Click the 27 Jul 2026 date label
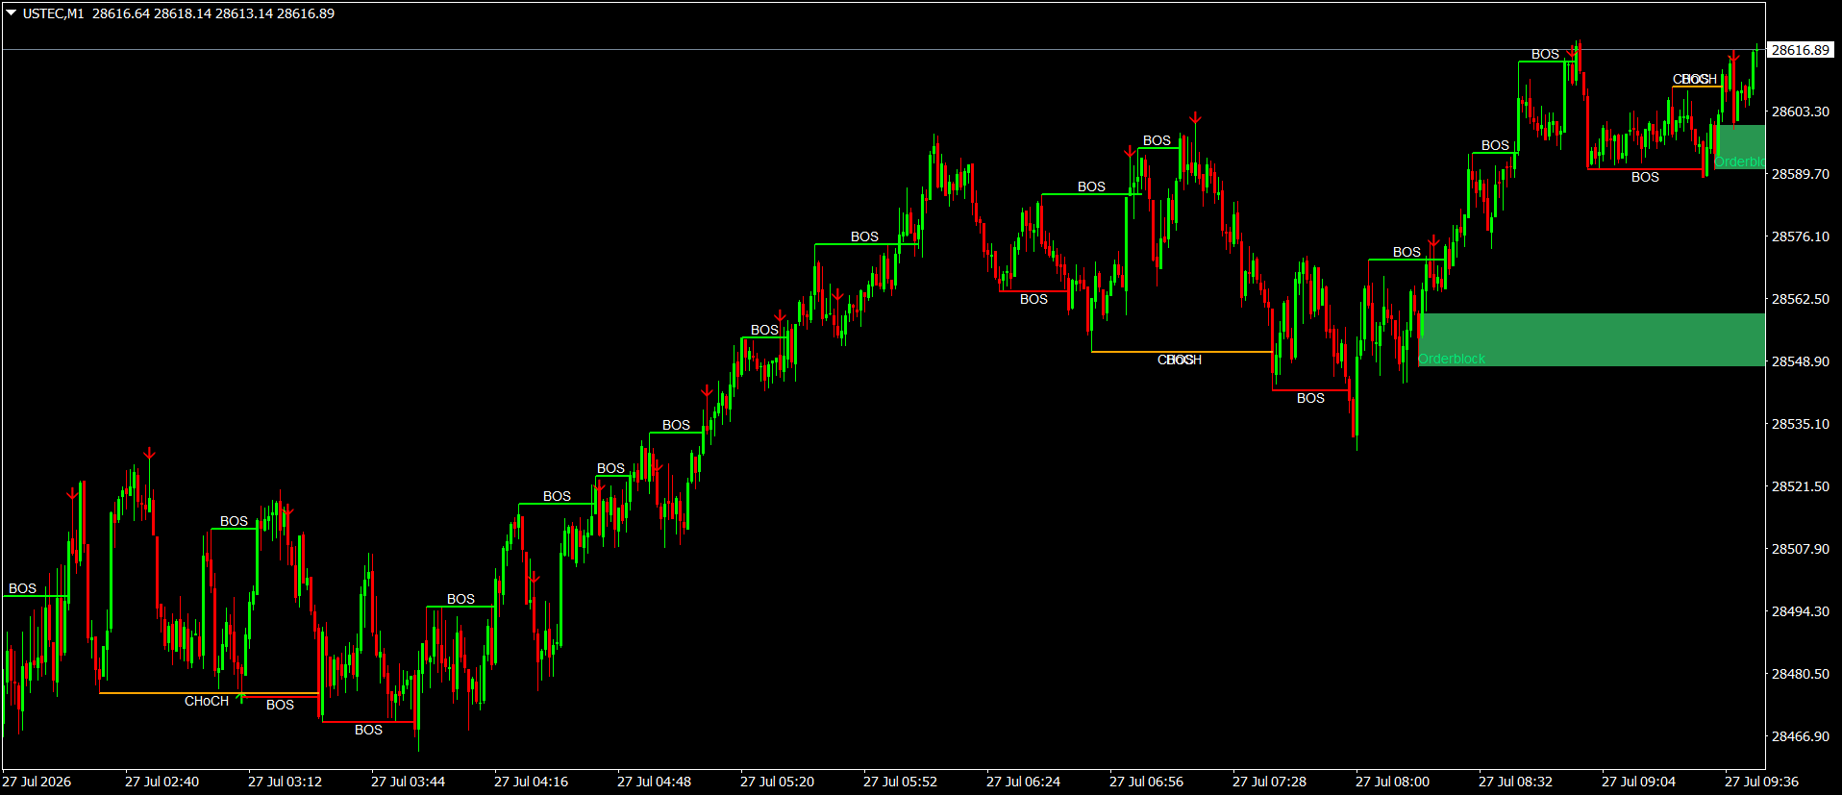This screenshot has width=1842, height=795. point(37,782)
